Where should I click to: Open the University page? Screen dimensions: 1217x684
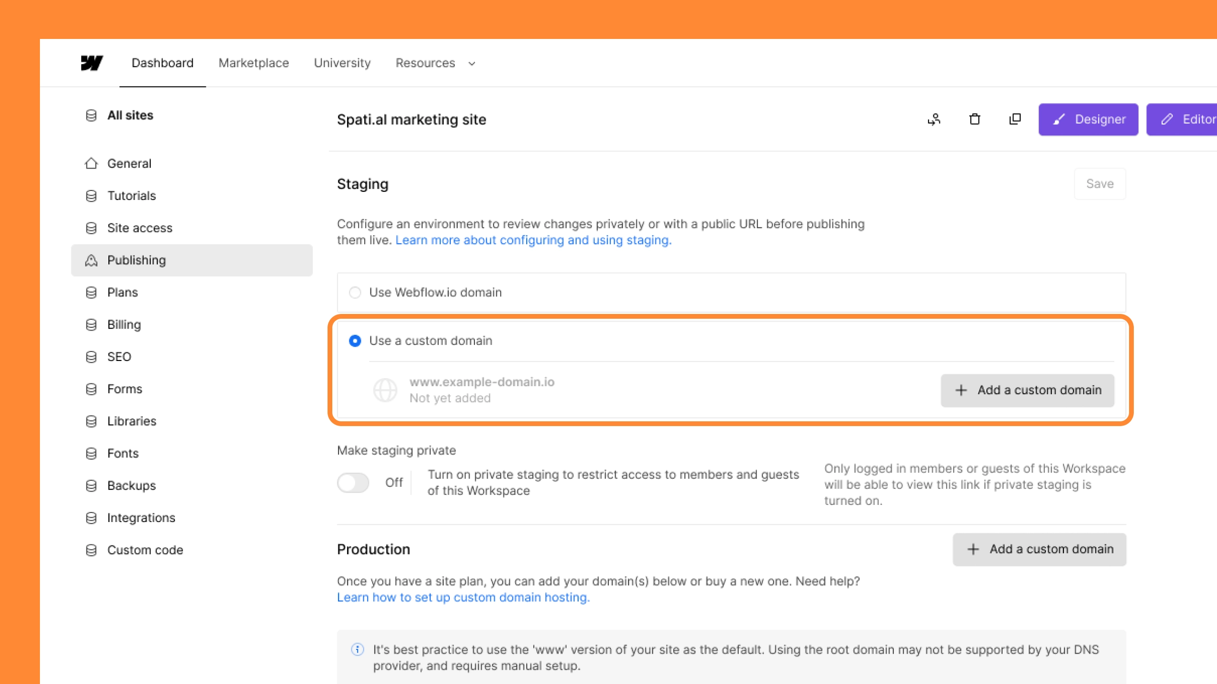[x=342, y=63]
